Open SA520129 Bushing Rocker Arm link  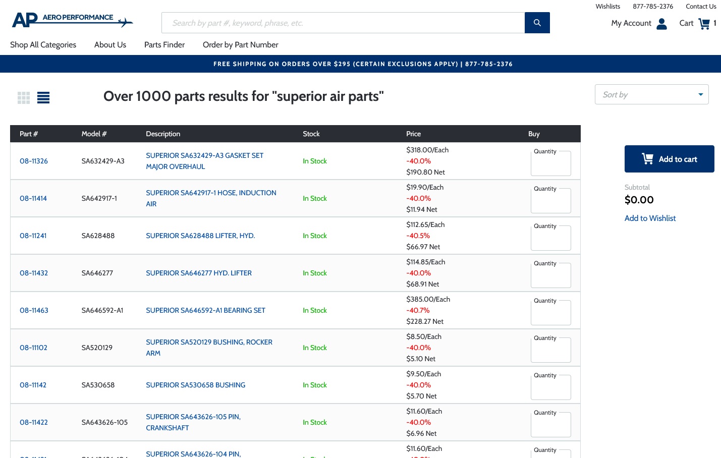click(209, 348)
